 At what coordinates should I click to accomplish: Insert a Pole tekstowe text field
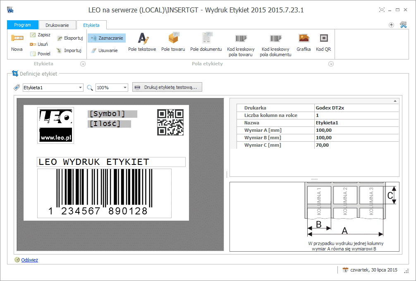tap(142, 43)
